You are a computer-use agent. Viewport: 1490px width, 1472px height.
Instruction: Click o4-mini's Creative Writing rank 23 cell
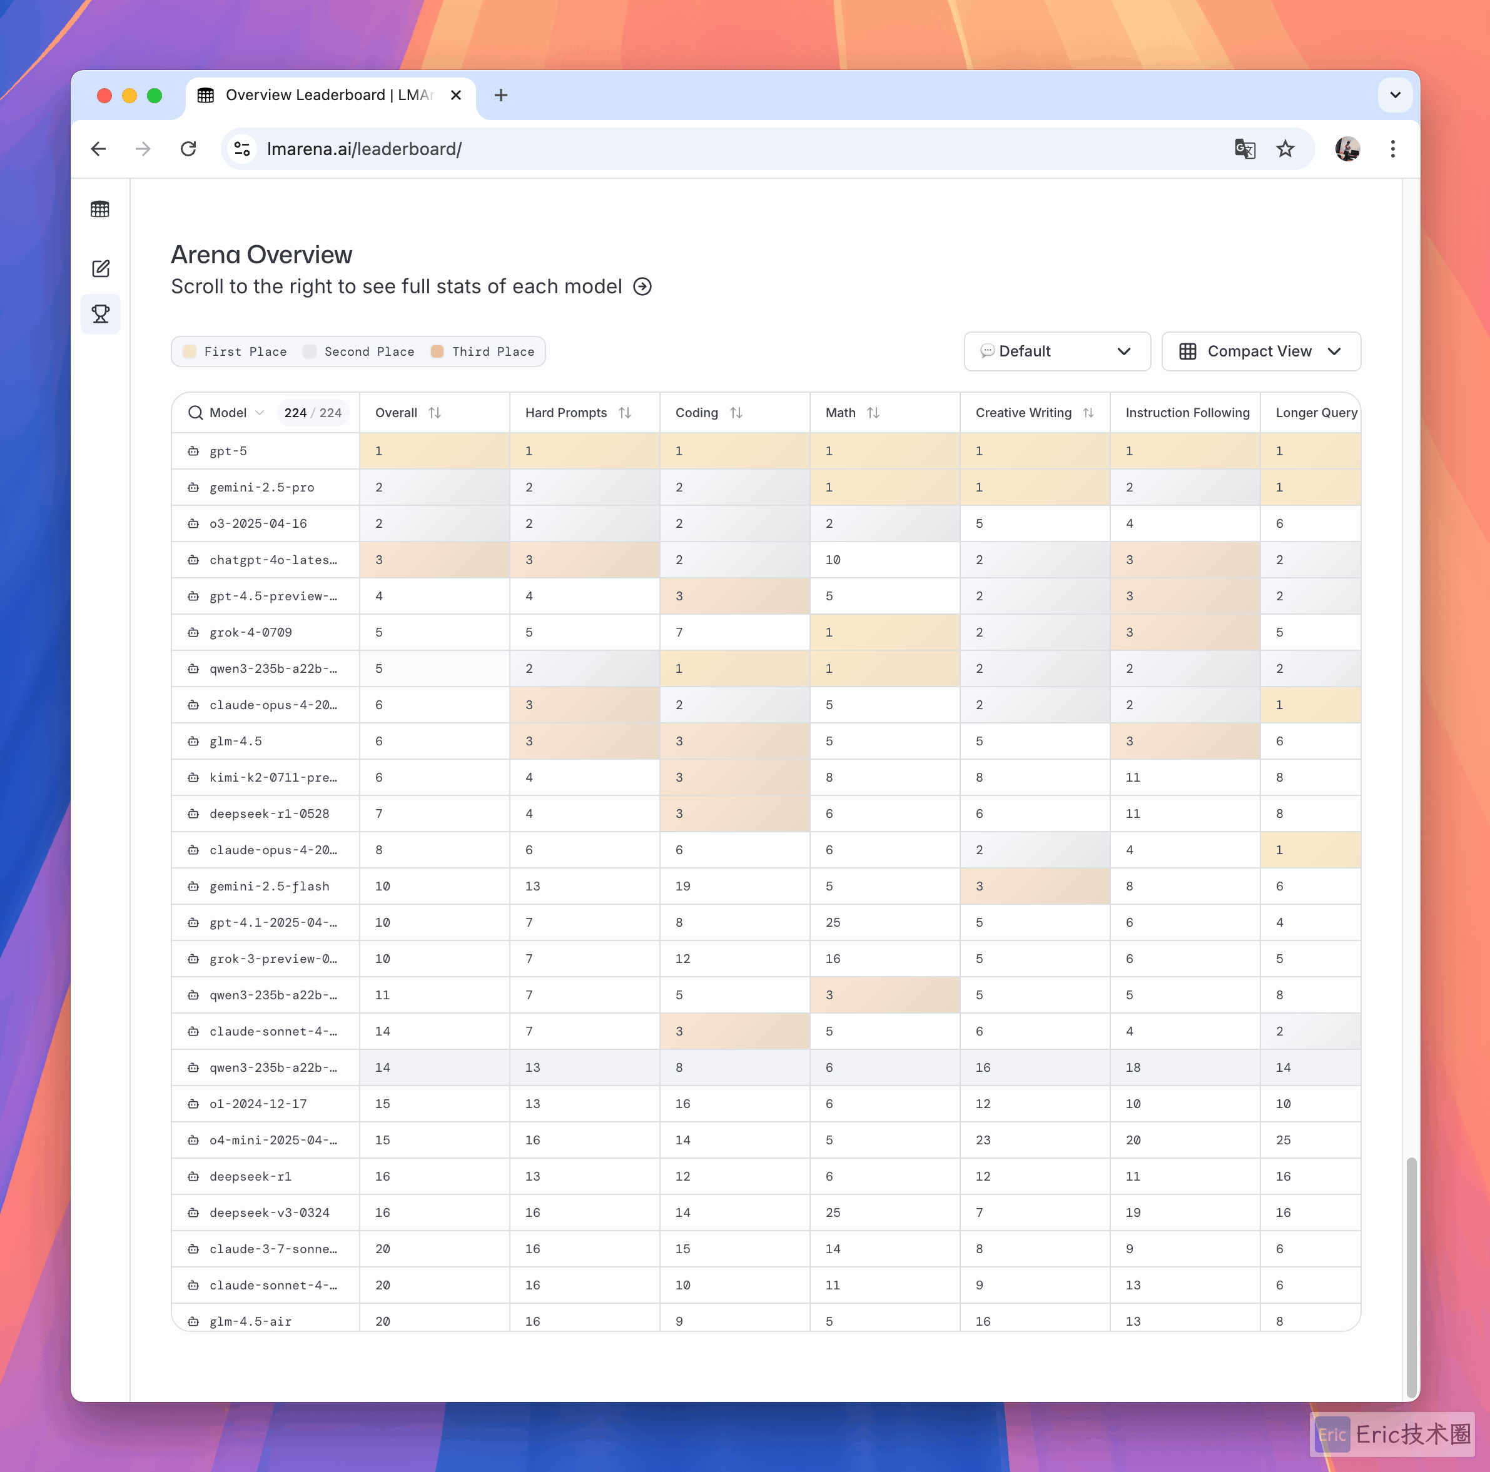pyautogui.click(x=1035, y=1140)
